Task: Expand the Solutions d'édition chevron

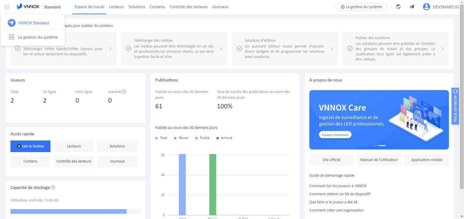Action: click(x=332, y=49)
